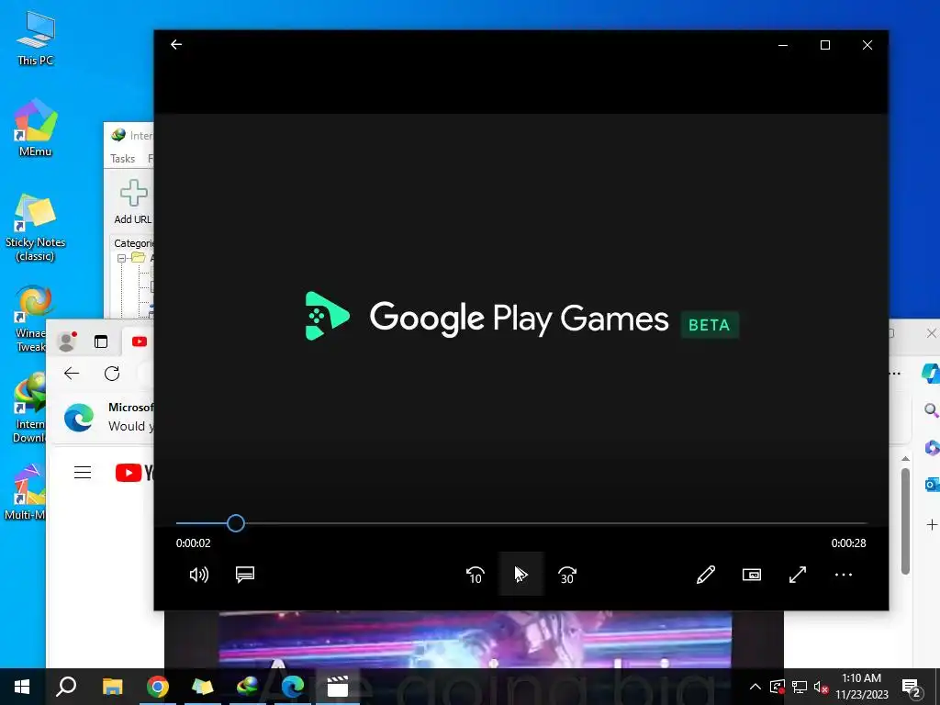Switch to Movies & TV on the taskbar
Image resolution: width=940 pixels, height=705 pixels.
click(338, 687)
